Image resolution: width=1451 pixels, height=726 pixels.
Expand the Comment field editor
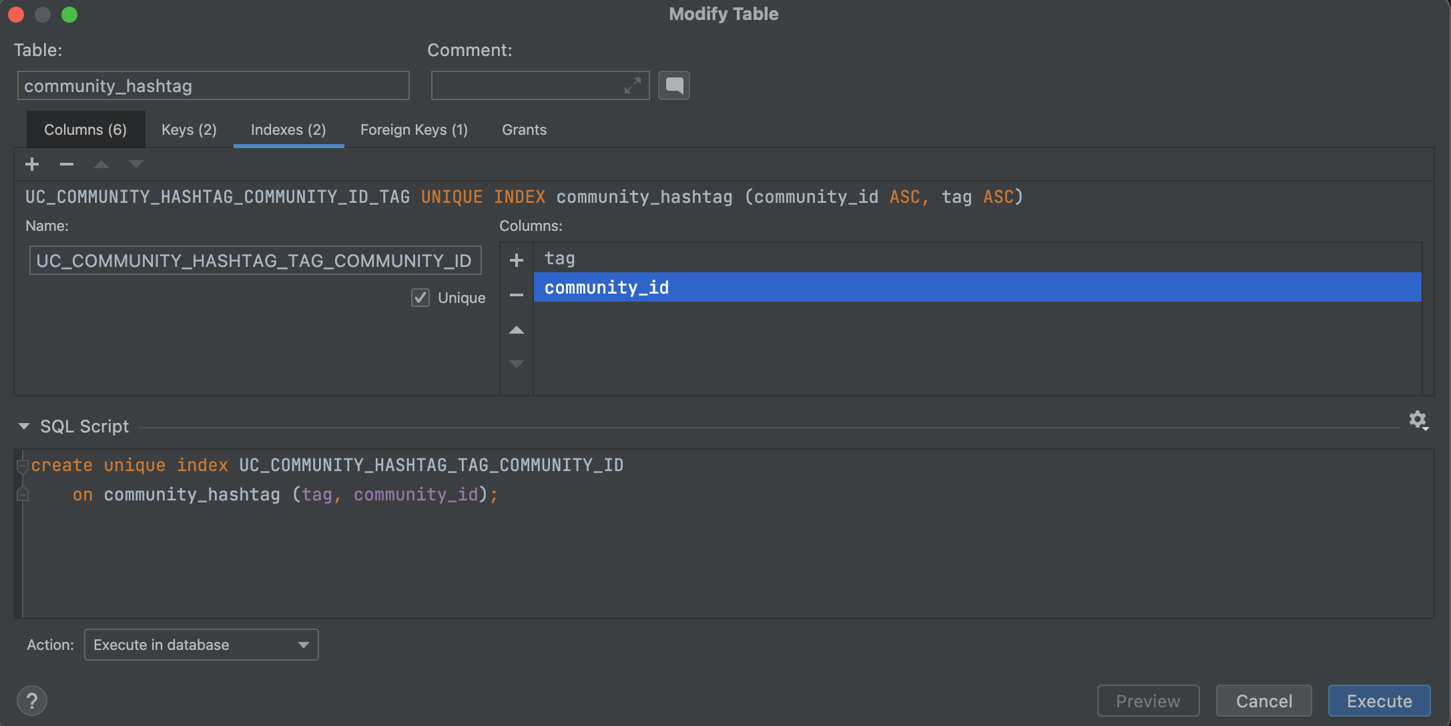(x=632, y=85)
